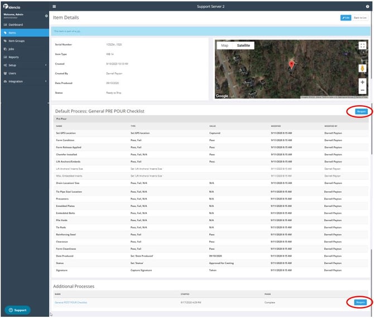Open the Dashboard page
Image resolution: width=374 pixels, height=318 pixels.
tap(19, 25)
